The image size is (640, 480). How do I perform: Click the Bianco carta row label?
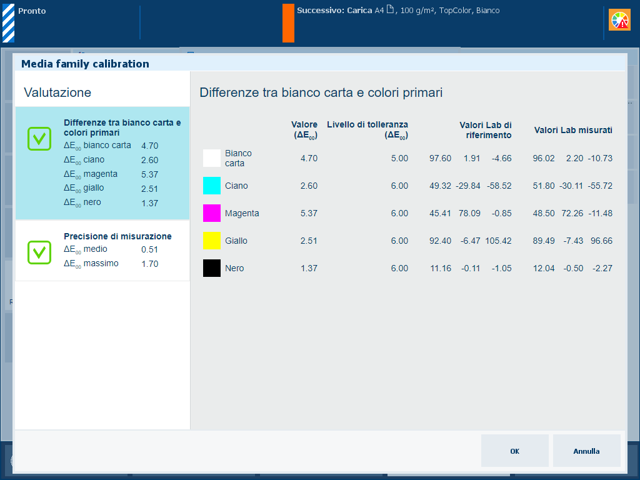pyautogui.click(x=238, y=158)
